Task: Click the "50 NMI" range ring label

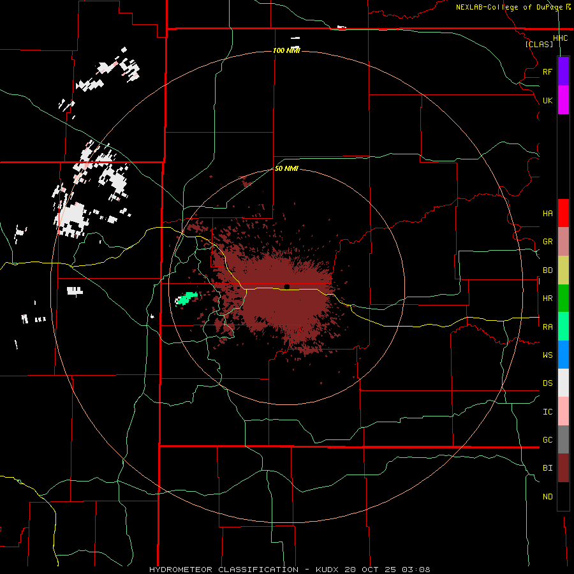Action: click(286, 168)
